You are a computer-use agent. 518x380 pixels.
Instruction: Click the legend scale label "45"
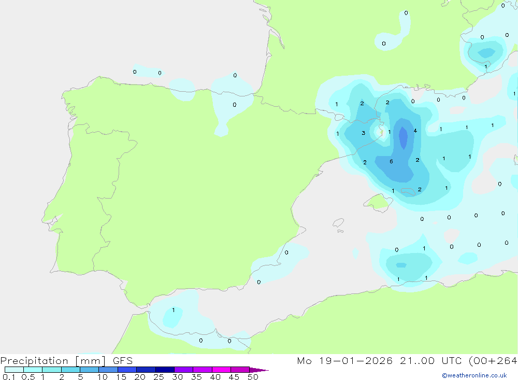coord(234,377)
